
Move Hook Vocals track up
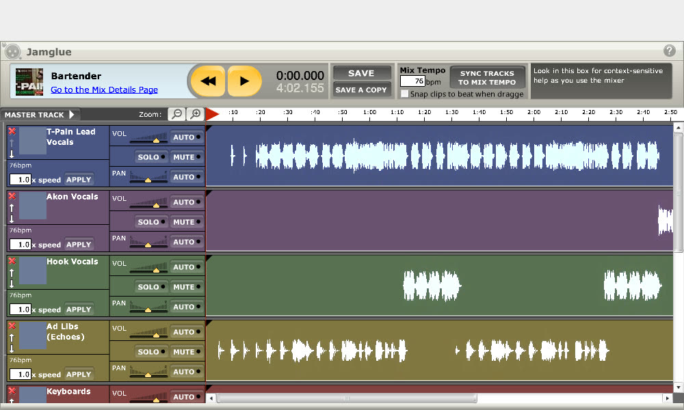[12, 273]
